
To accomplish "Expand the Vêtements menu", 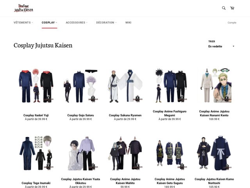I will click(x=23, y=23).
